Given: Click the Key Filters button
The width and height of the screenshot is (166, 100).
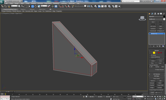Looking at the screenshot, I should click(x=139, y=99).
